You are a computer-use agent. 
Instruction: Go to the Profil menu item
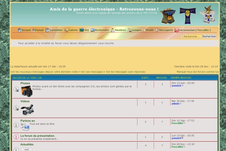point(150,30)
